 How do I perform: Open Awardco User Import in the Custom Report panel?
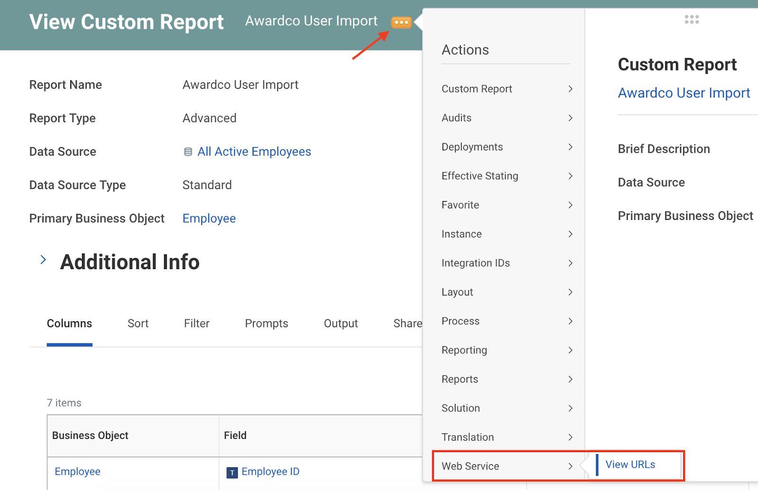(x=684, y=93)
